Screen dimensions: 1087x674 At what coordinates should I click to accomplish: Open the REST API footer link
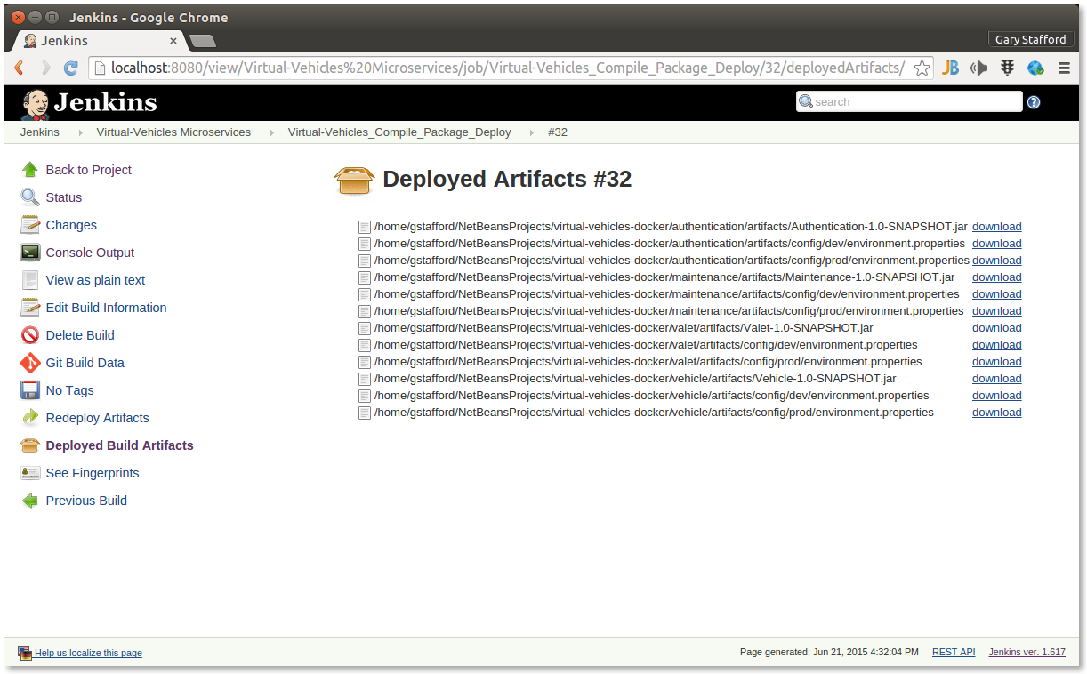[x=954, y=653]
